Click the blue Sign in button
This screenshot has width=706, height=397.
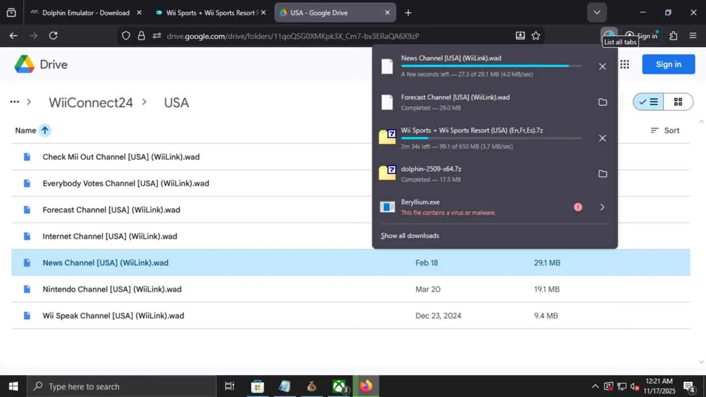[668, 65]
